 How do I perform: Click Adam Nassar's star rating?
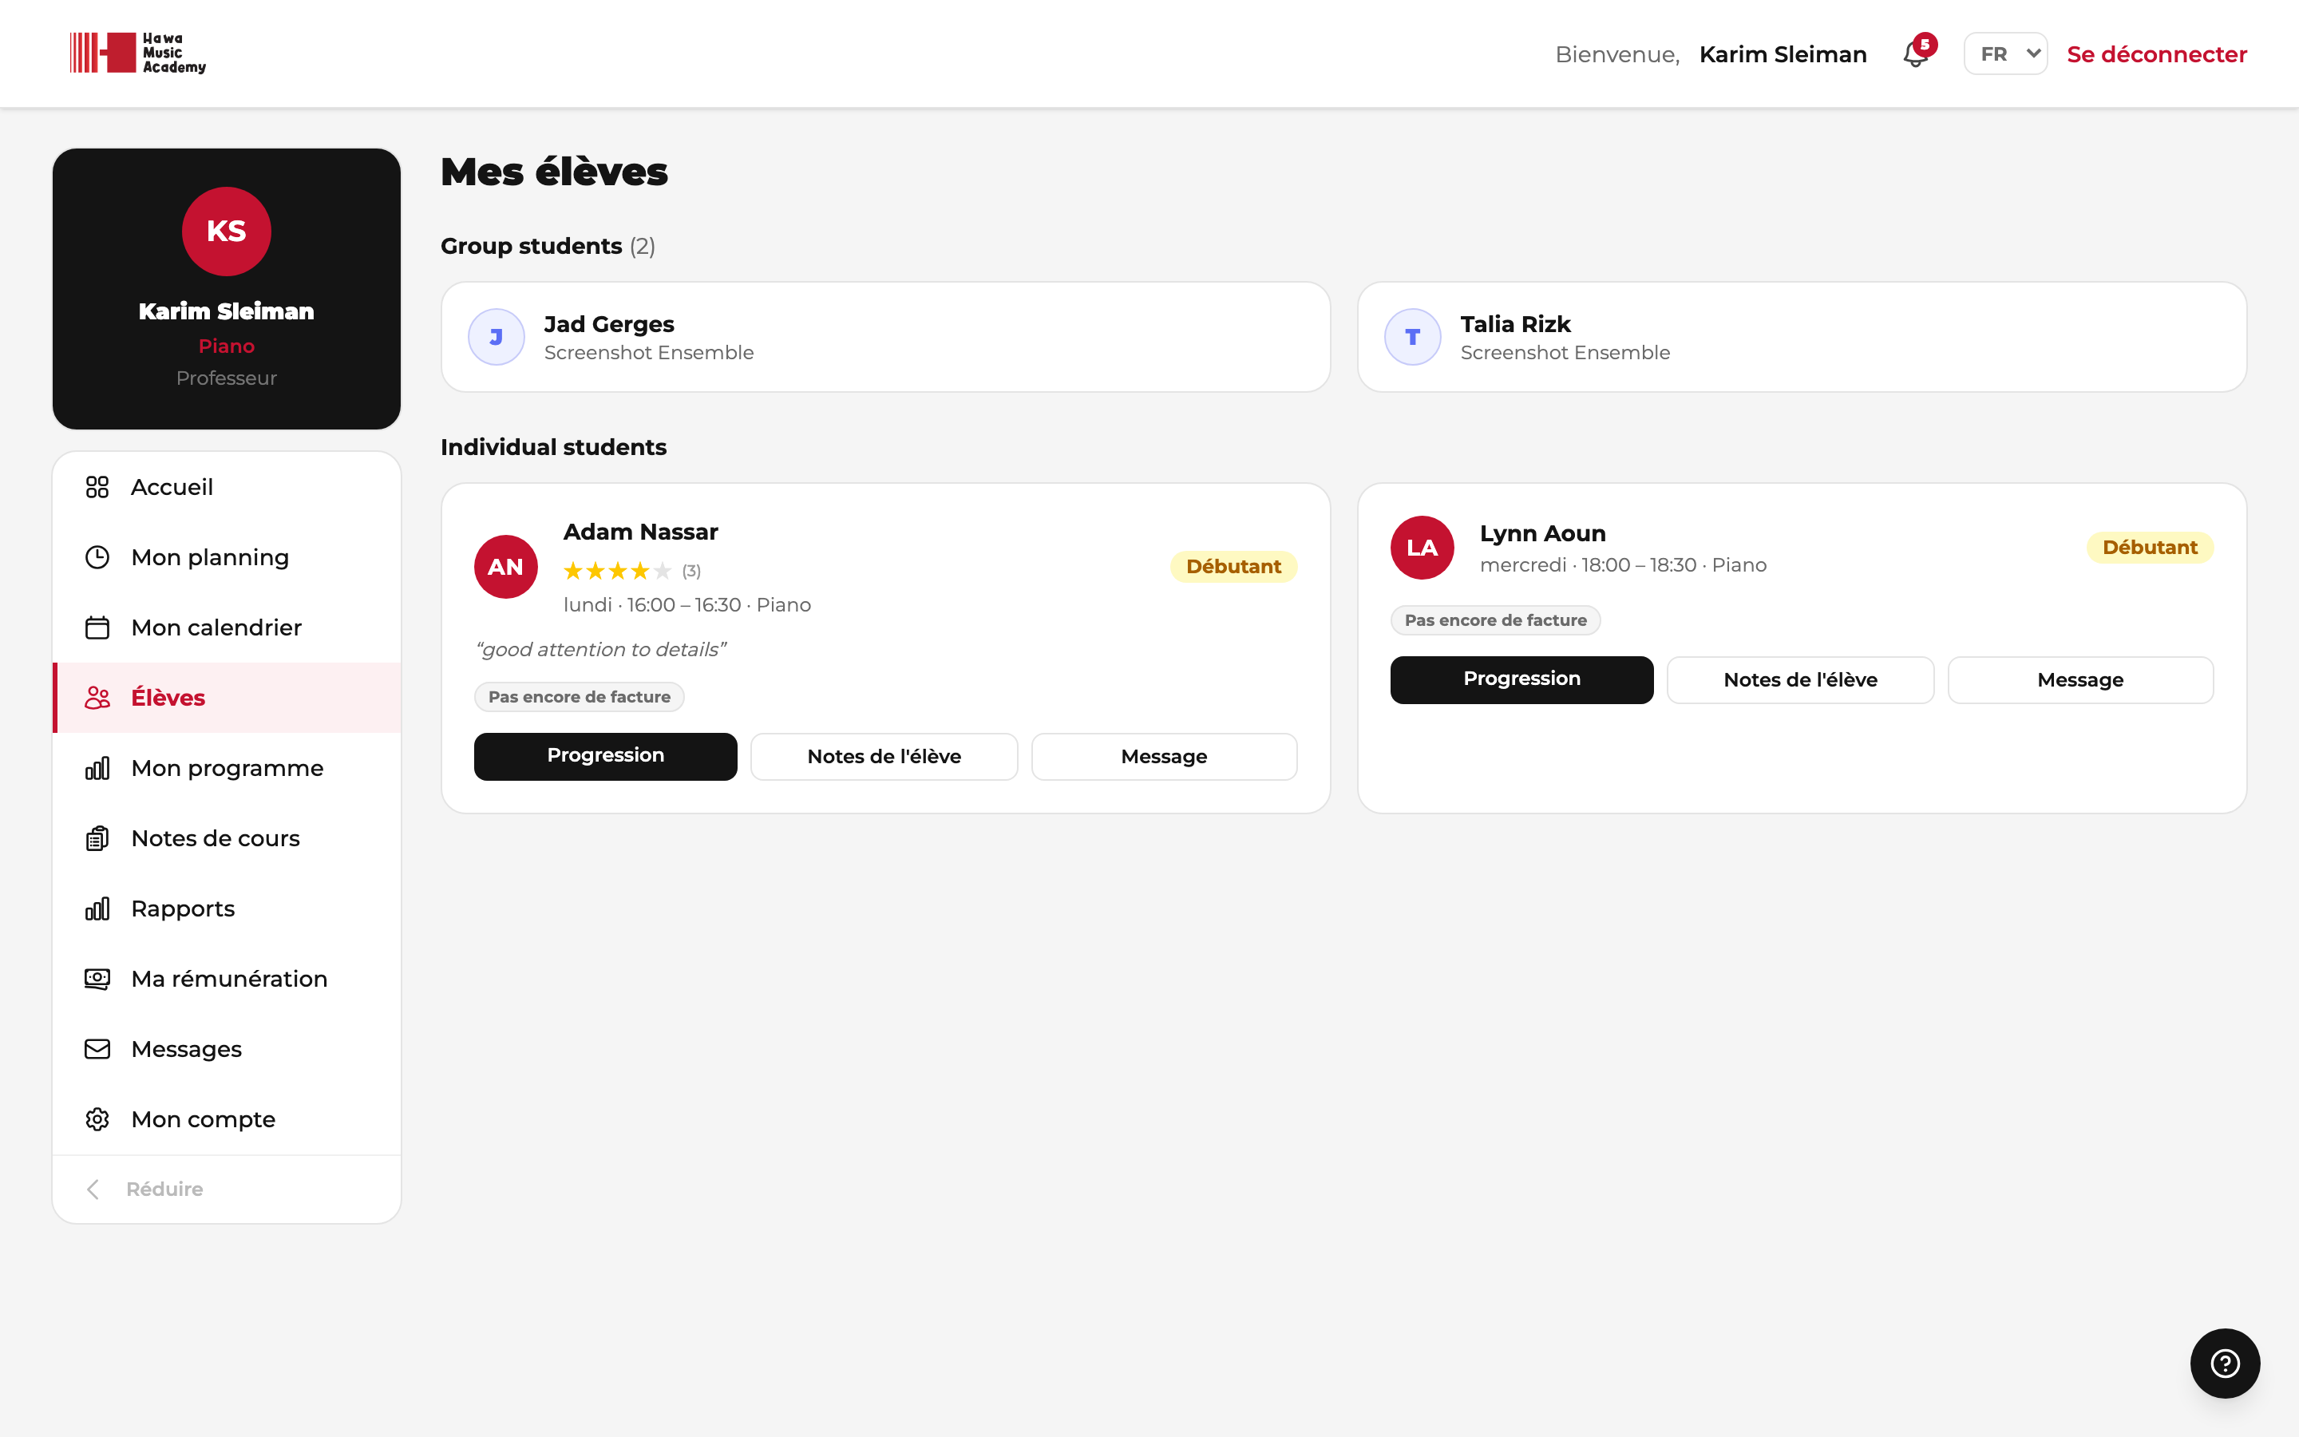point(618,571)
